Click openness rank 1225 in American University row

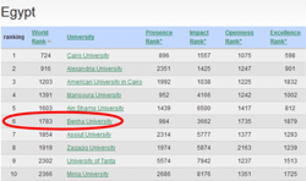tap(244, 82)
